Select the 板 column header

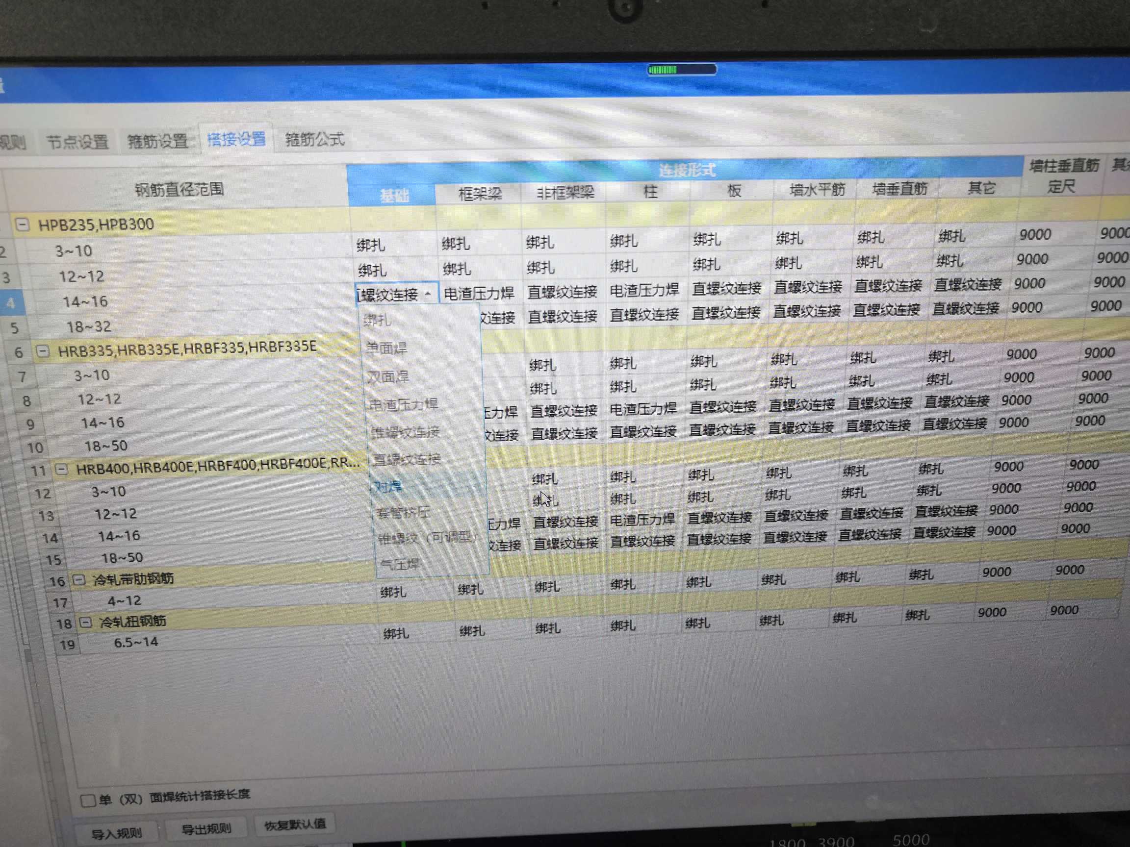734,191
